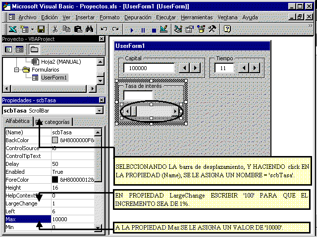The image size is (317, 237).
Task: Open the Ver menu
Action: coord(66,18)
